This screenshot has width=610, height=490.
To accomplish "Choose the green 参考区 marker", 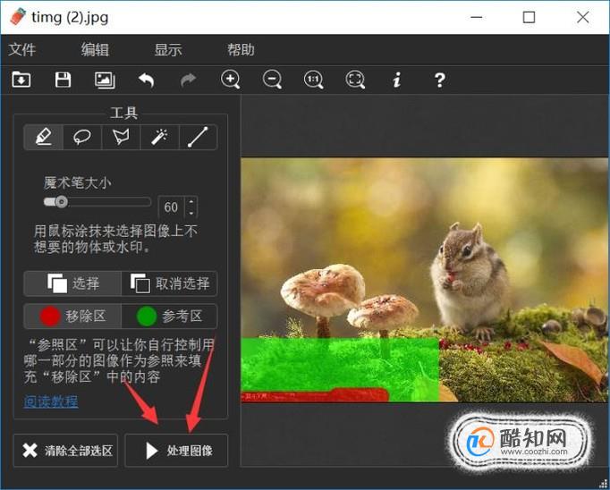I will click(169, 317).
